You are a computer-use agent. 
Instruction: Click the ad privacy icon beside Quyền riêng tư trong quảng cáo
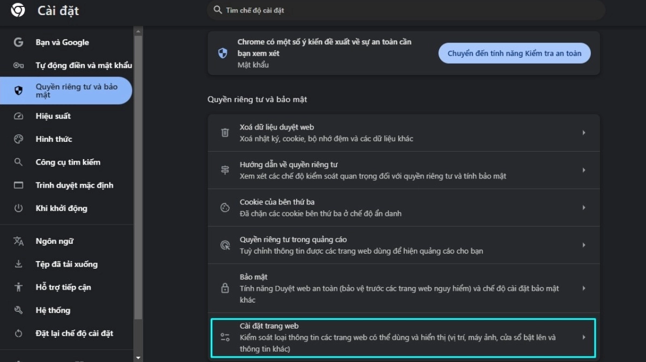pyautogui.click(x=225, y=244)
